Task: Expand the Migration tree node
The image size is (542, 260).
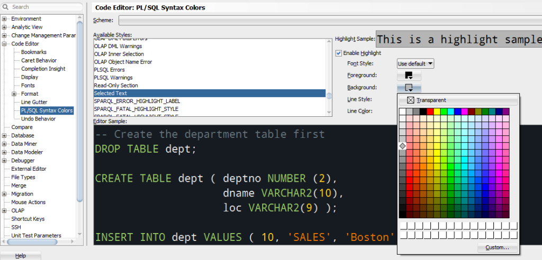Action: point(4,194)
